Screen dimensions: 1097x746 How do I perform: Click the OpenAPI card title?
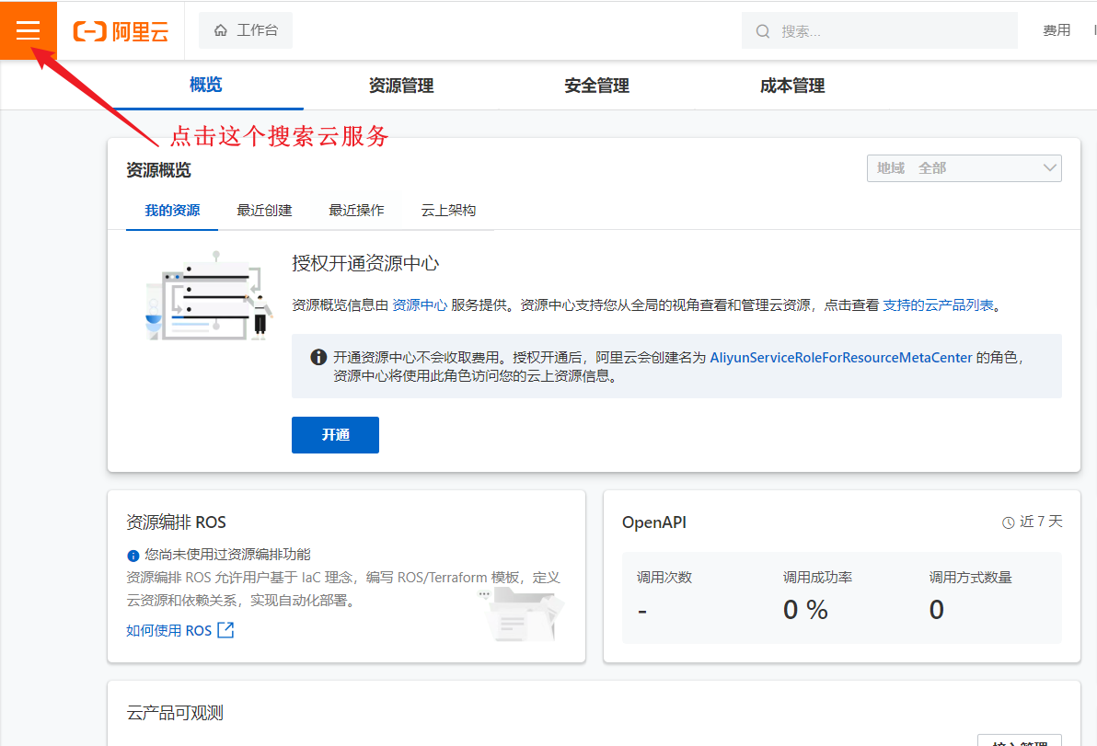[x=654, y=522]
